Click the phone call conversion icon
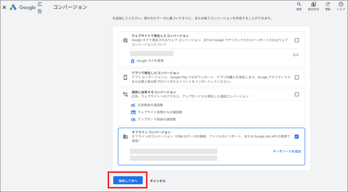The image size is (348, 192). 125,94
